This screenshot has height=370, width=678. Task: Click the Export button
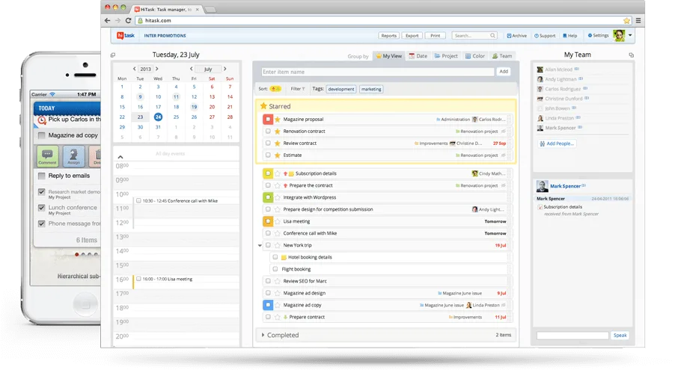click(x=412, y=35)
